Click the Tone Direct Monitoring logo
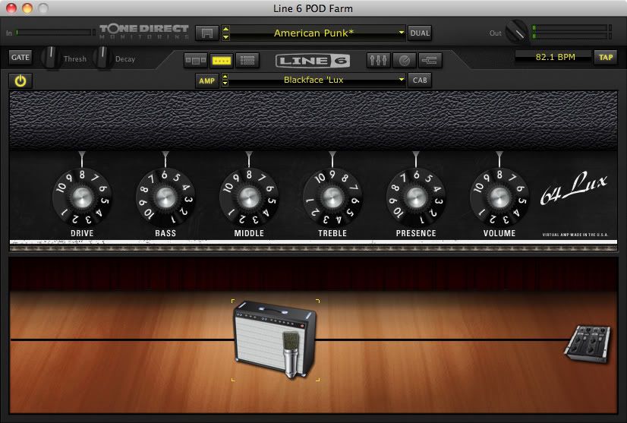Image resolution: width=627 pixels, height=423 pixels. point(144,32)
